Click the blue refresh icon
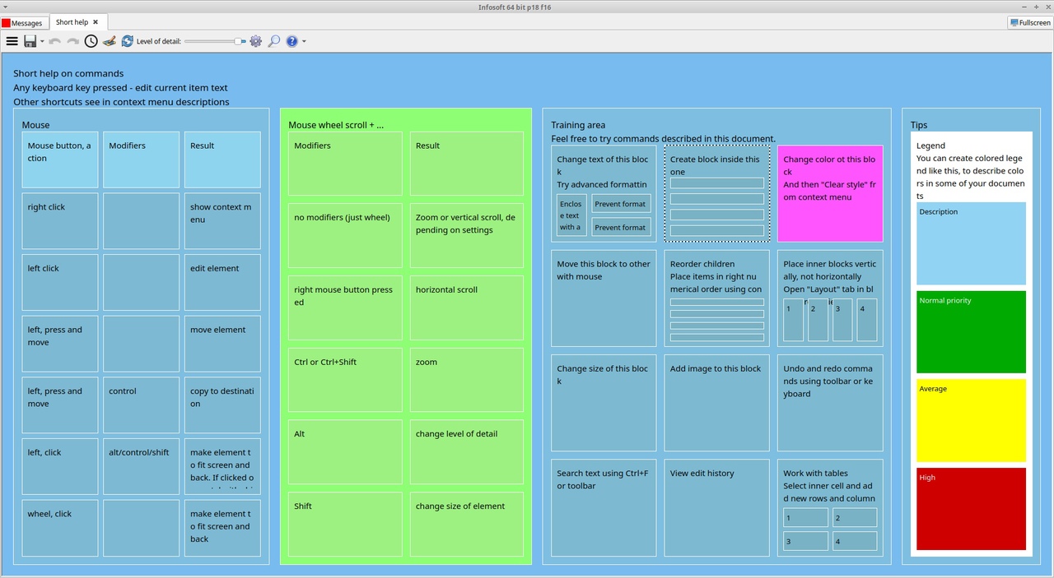 127,41
